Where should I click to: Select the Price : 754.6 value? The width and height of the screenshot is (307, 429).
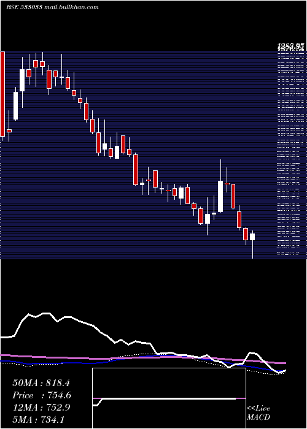tap(42, 395)
